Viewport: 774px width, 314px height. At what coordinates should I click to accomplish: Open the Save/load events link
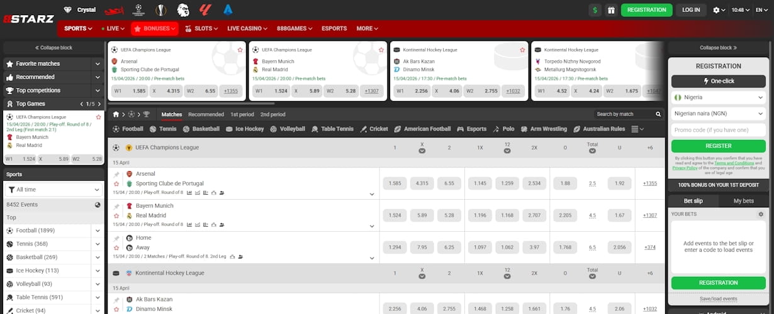718,299
